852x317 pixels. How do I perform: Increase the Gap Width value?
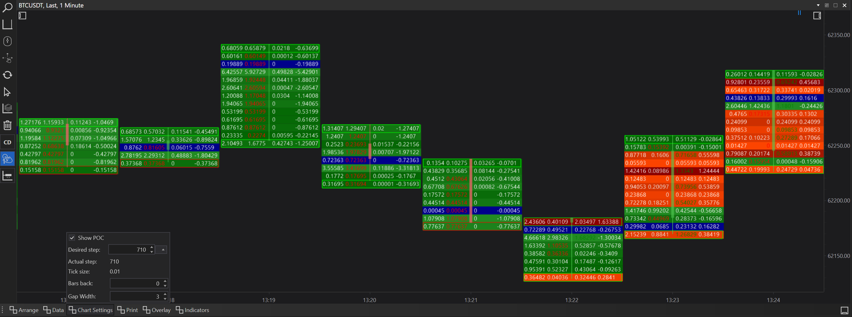point(165,294)
